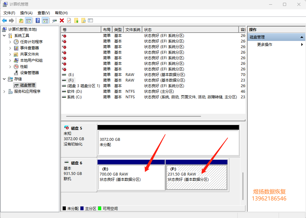Click the blue Back arrow in toolbar
This screenshot has height=218, width=306.
pyautogui.click(x=4, y=20)
